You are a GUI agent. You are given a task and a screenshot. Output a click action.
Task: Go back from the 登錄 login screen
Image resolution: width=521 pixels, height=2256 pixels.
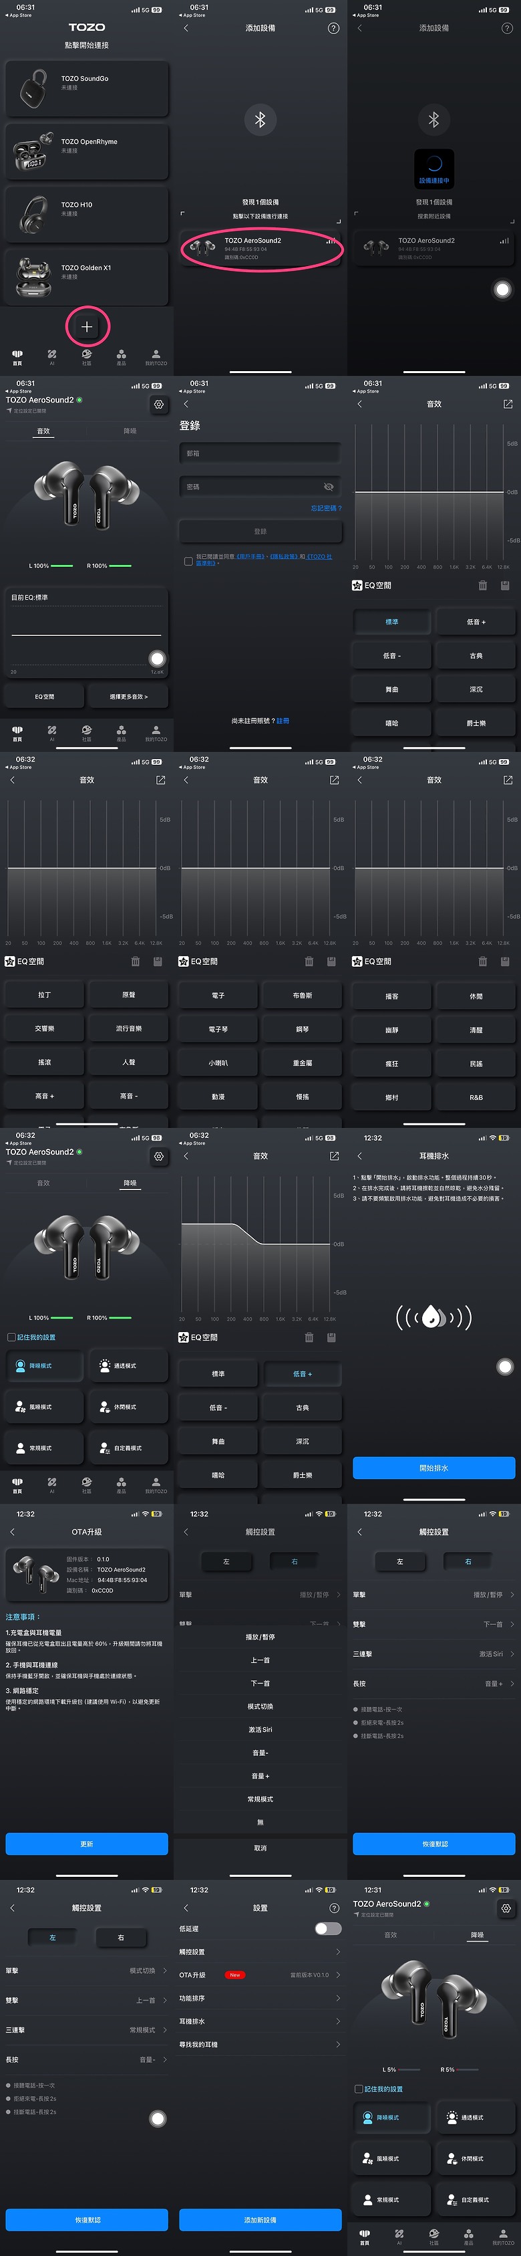[x=186, y=404]
